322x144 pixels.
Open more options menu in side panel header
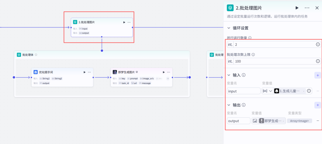click(307, 8)
